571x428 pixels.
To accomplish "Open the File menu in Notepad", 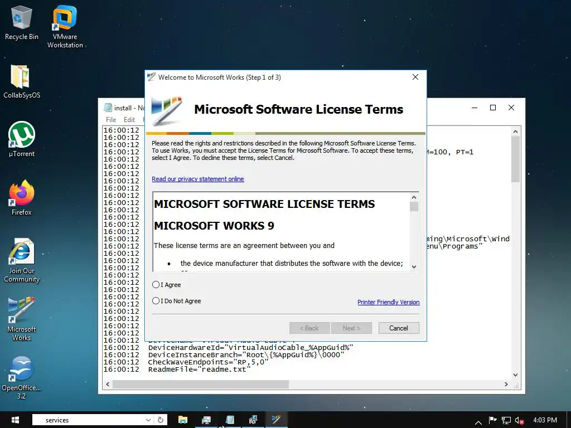I will 111,119.
